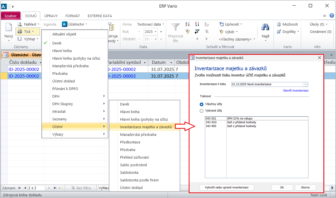Image resolution: width=336 pixels, height=198 pixels.
Task: Sort ascending with the A-Z icon
Action: pyautogui.click(x=188, y=24)
